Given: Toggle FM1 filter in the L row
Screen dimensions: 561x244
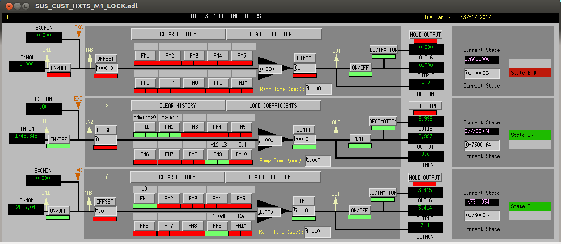Looking at the screenshot, I should [145, 56].
